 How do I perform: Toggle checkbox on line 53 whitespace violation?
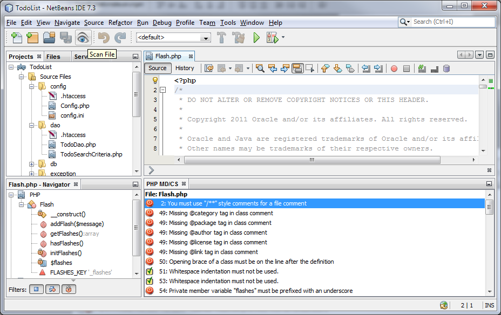(x=150, y=281)
